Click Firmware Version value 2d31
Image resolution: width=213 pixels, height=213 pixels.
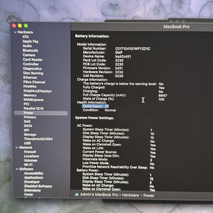tap(119, 68)
